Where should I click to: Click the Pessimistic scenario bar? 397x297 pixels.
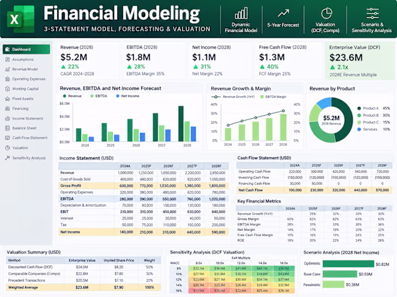pyautogui.click(x=333, y=285)
